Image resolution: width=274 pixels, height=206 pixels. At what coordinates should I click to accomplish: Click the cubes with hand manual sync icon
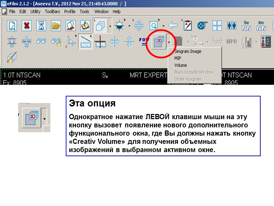56,42
